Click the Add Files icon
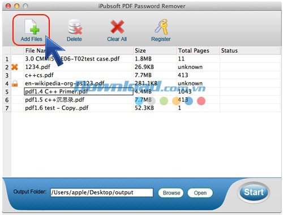283x215 pixels. [x=32, y=27]
